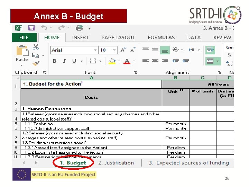Screen dimensions: 249x187
Task: Click the Excel application icon
Action: (x=19, y=28)
